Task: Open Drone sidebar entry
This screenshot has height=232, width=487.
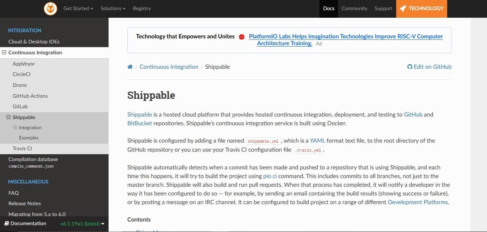Action: tap(20, 85)
